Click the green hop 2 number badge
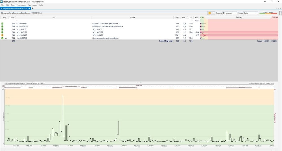Viewport: 282px width, 151px height. pos(2,23)
